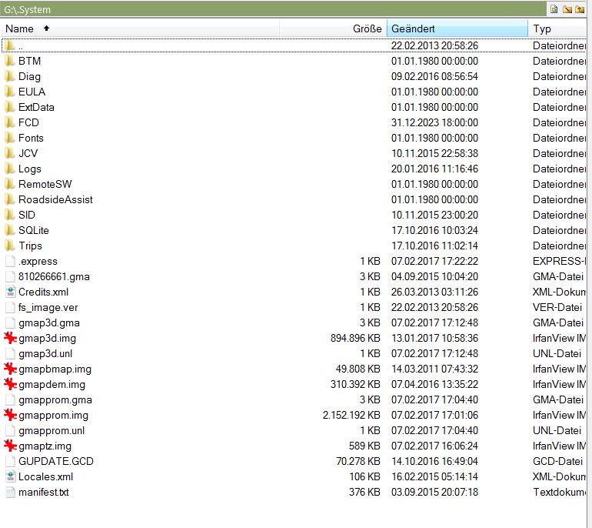Click the Credits.xml file icon
Viewport: 592px width, 528px height.
(10, 292)
